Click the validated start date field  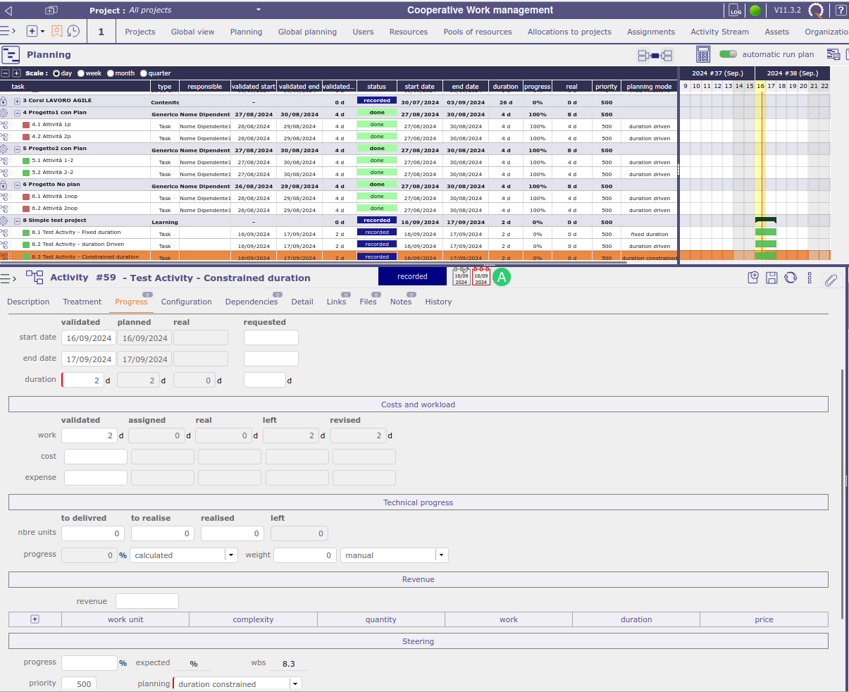click(89, 338)
